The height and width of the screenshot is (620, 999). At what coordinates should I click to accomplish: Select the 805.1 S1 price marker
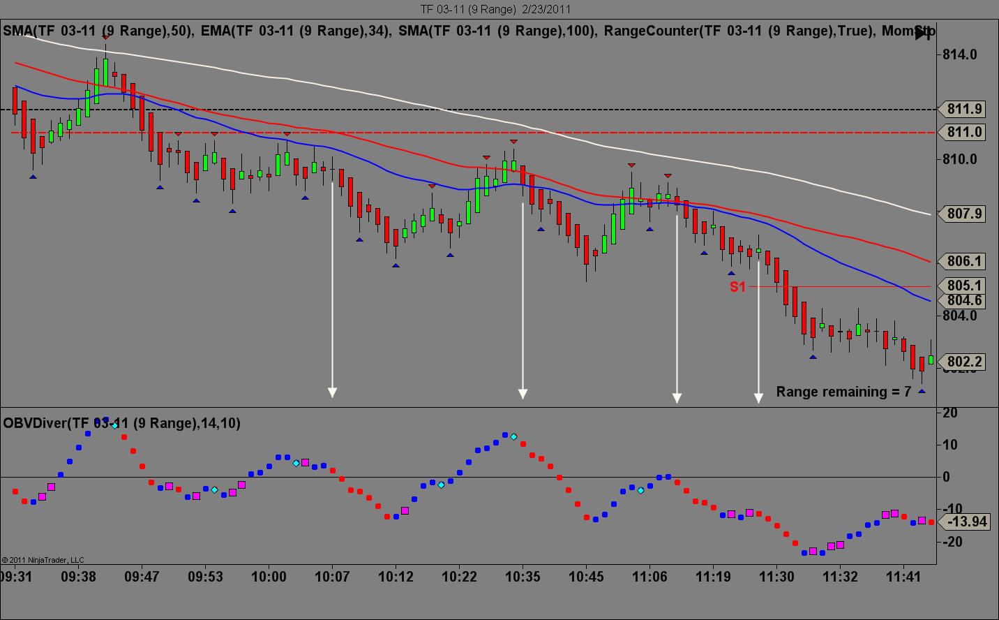pos(961,286)
